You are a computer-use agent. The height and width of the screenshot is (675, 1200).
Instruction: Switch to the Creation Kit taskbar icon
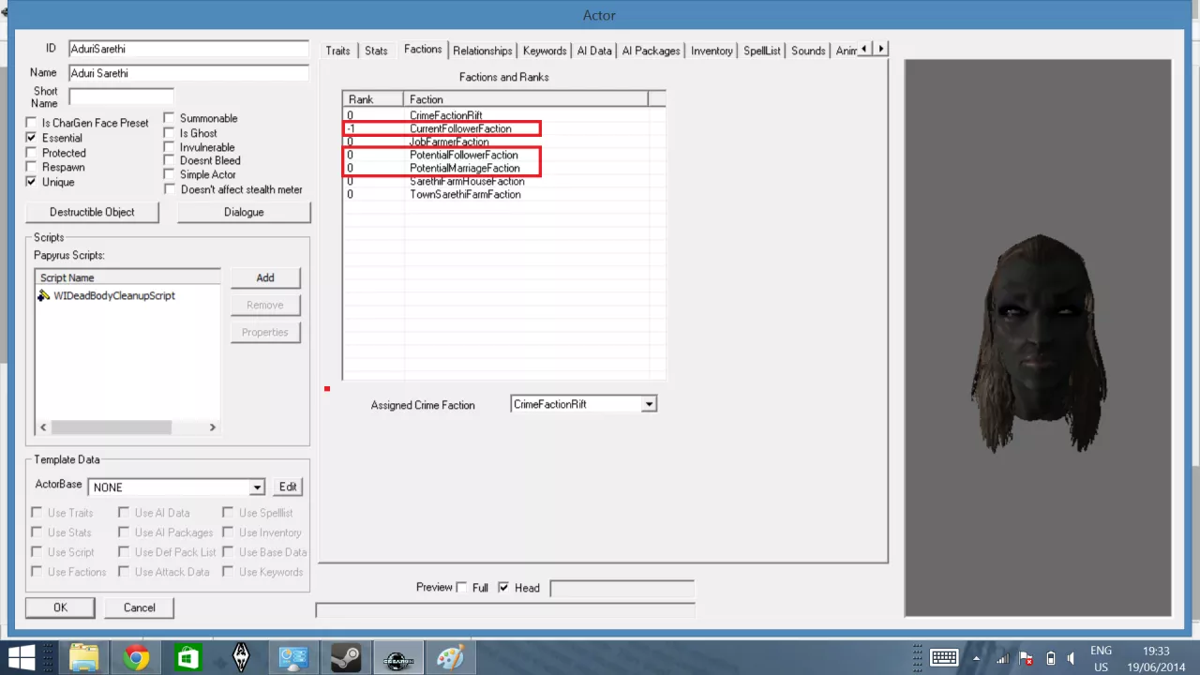pos(398,658)
